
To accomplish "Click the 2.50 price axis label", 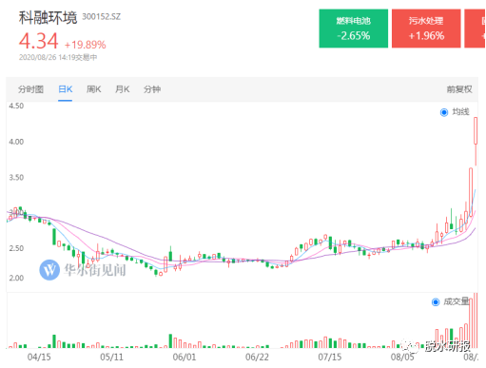I will [16, 248].
